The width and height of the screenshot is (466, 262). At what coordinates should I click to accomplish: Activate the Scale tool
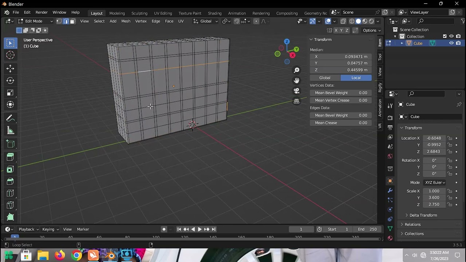click(10, 93)
